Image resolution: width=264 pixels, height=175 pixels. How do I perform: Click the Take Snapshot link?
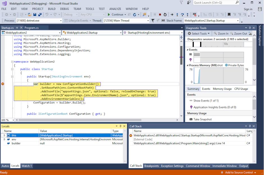(202, 119)
